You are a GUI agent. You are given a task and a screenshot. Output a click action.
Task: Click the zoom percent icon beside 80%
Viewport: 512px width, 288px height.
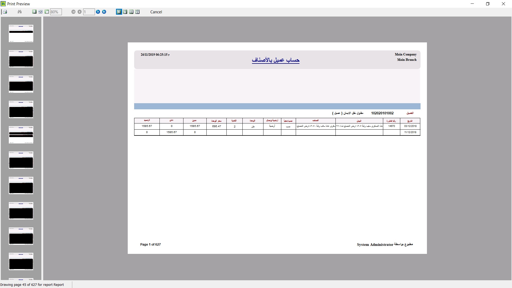(47, 12)
